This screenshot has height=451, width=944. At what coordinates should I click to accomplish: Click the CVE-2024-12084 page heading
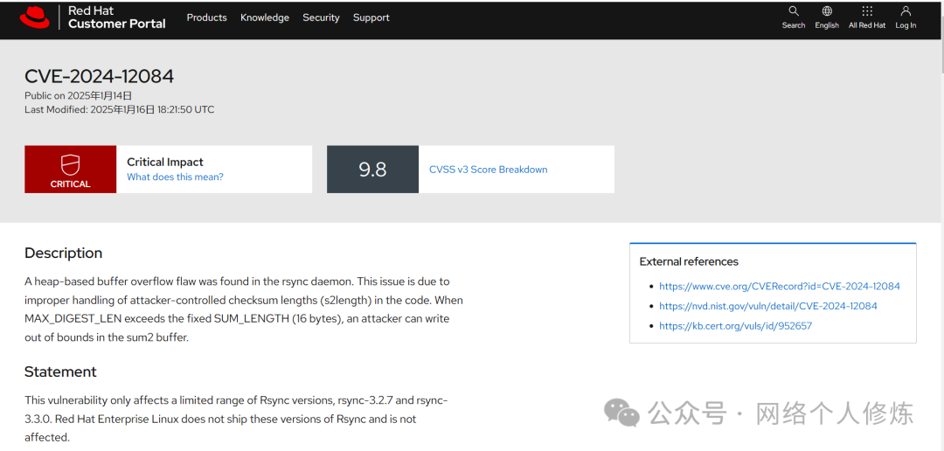pyautogui.click(x=100, y=76)
